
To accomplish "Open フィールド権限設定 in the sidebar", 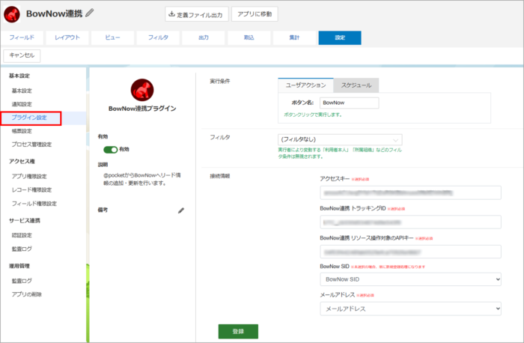I will coord(34,204).
